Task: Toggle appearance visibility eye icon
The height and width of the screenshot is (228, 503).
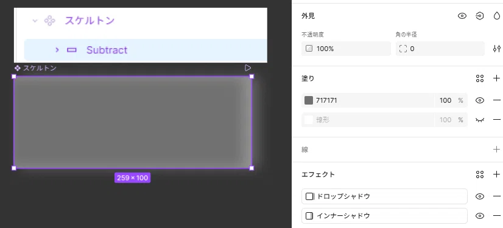Action: point(462,16)
